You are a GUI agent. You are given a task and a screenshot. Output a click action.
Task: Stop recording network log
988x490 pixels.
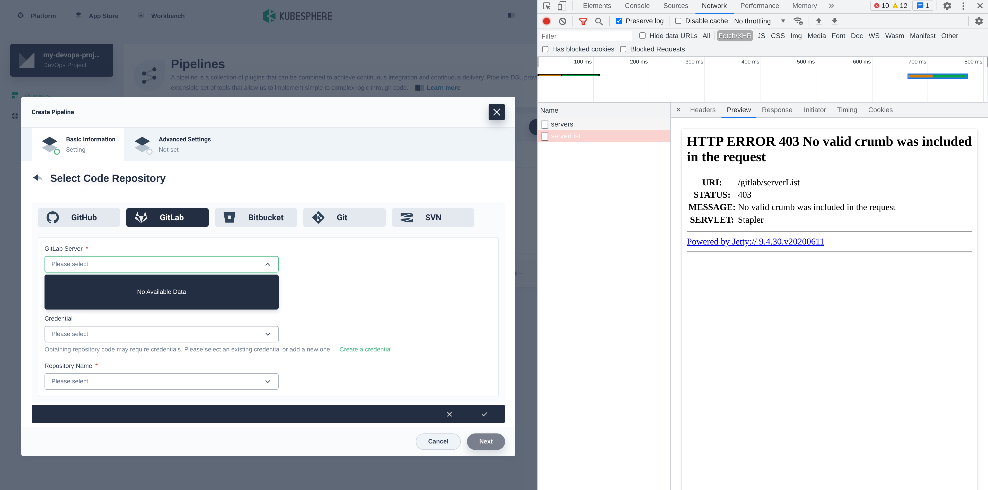[546, 21]
